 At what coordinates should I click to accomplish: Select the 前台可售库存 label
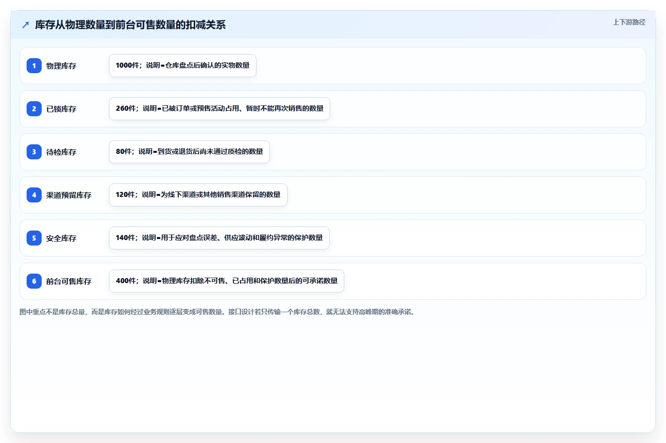tap(69, 281)
